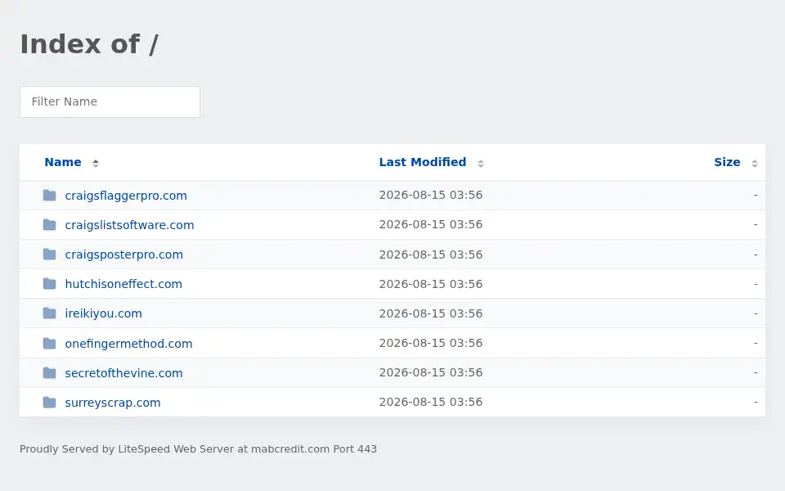Click the folder icon beside craigslistsoftware.com

click(49, 224)
